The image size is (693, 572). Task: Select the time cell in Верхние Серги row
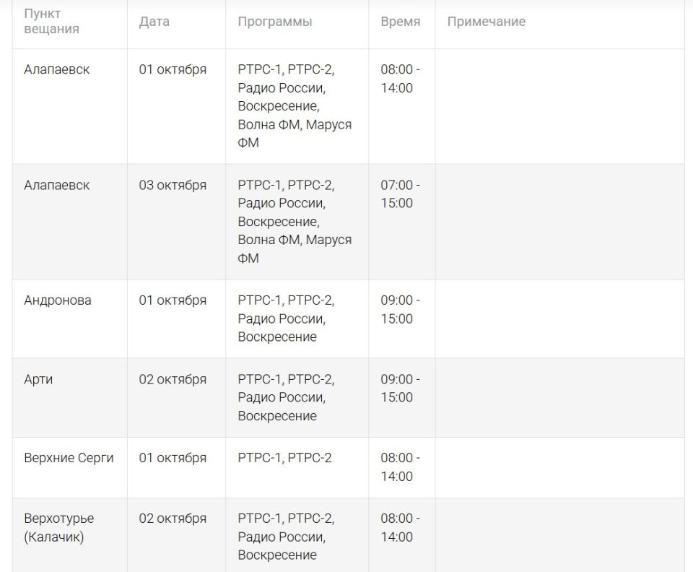pyautogui.click(x=400, y=467)
